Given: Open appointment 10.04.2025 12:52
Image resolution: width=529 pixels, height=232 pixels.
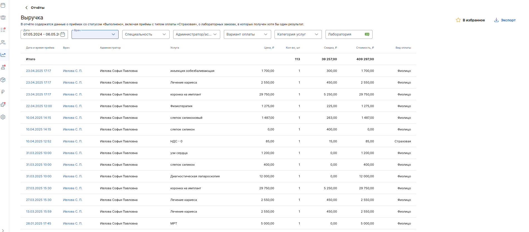Looking at the screenshot, I should pos(39,141).
